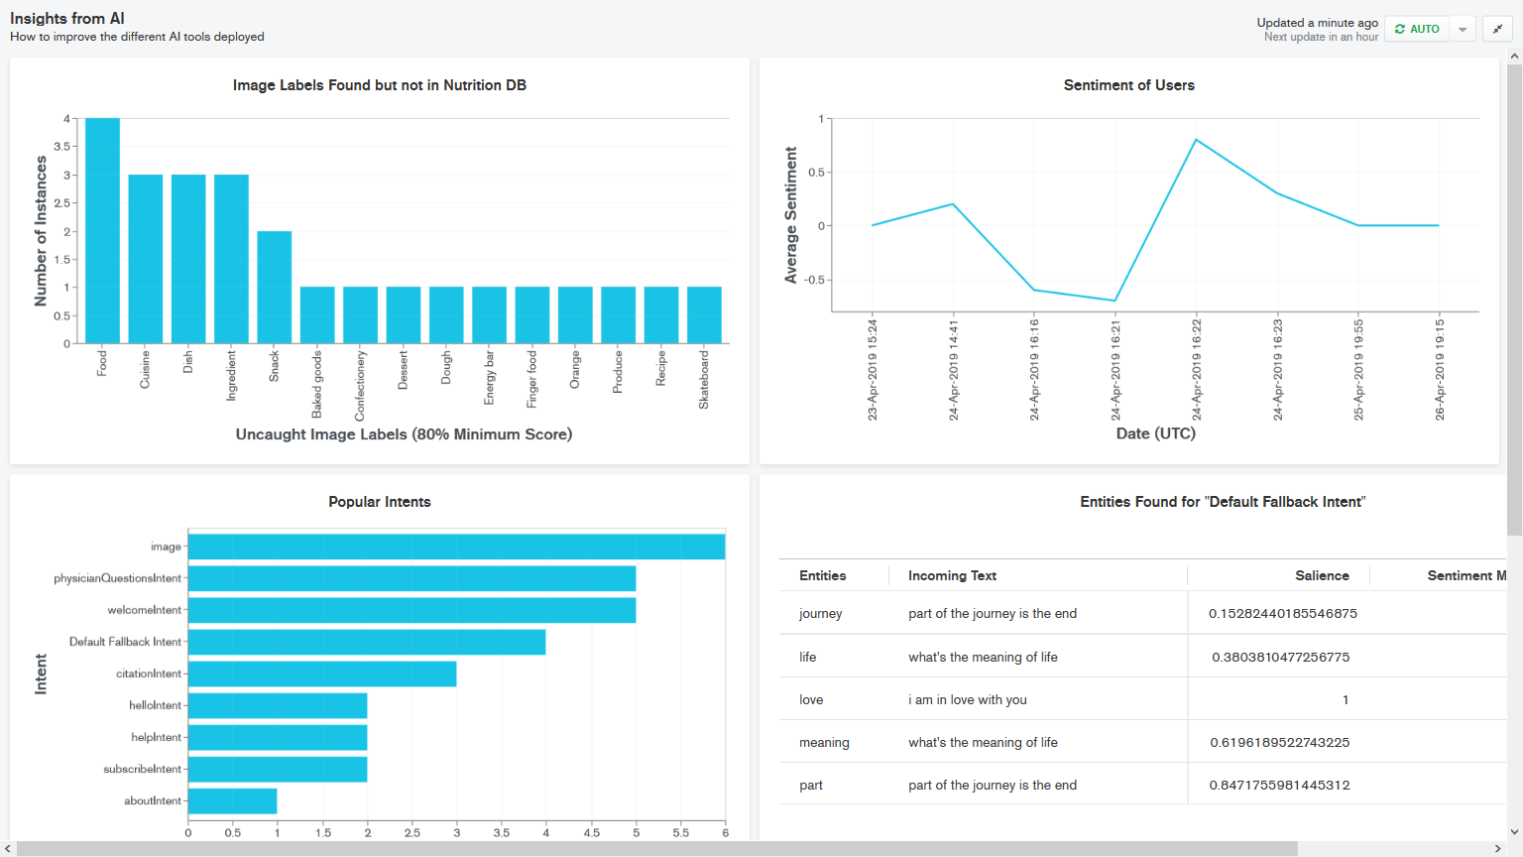Click the horizontal scrollbar right arrow
Viewport: 1523px width, 857px height.
pos(1498,849)
